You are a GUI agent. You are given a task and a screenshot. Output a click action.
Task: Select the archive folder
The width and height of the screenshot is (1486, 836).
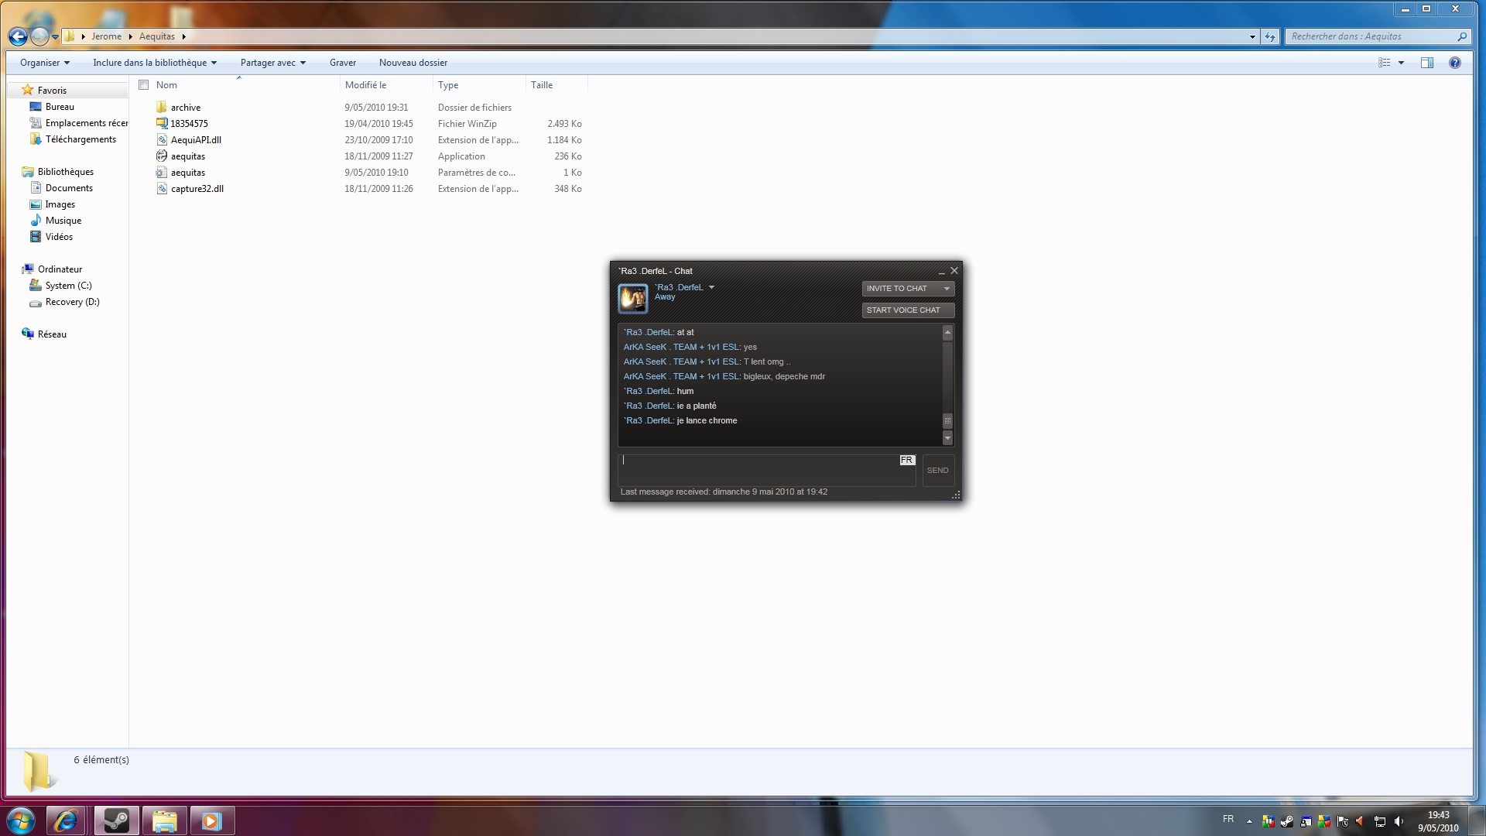coord(186,108)
